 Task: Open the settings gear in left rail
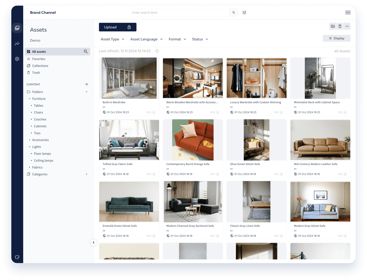point(17,59)
